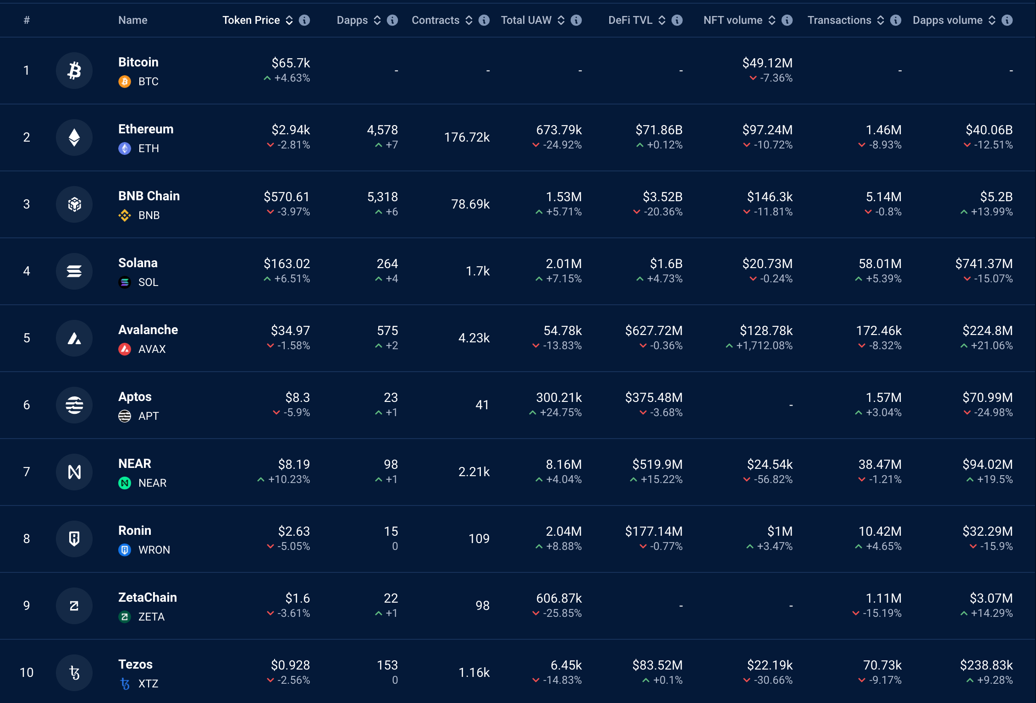Click the # rank column header
Screen dimensions: 1036x703
pos(27,20)
